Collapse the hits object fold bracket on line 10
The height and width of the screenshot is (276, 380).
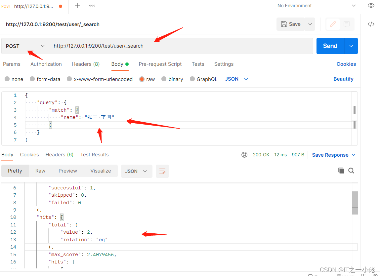click(62, 217)
